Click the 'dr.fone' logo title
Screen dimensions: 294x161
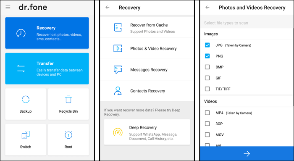click(33, 7)
